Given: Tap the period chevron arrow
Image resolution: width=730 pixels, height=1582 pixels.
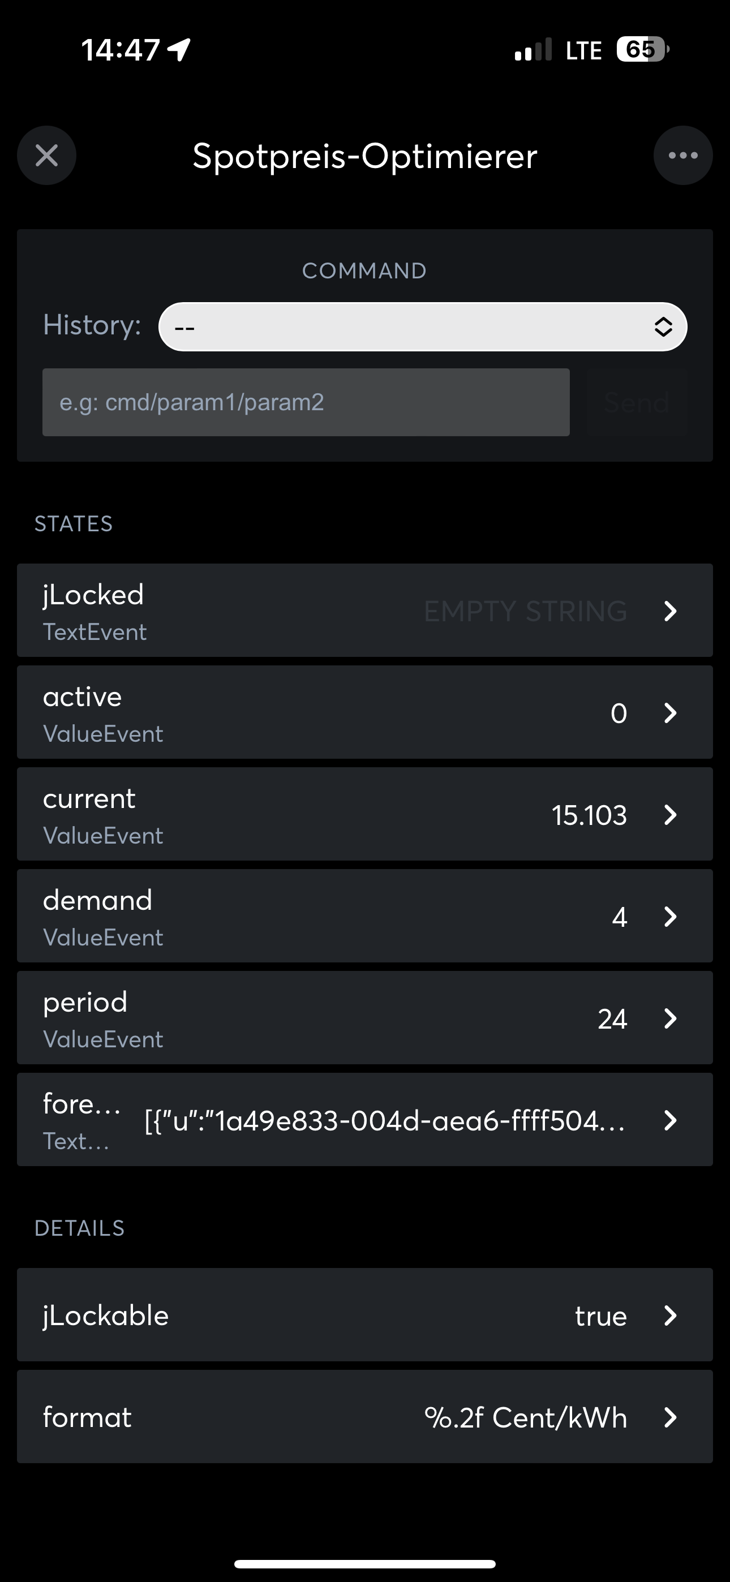Looking at the screenshot, I should 671,1019.
